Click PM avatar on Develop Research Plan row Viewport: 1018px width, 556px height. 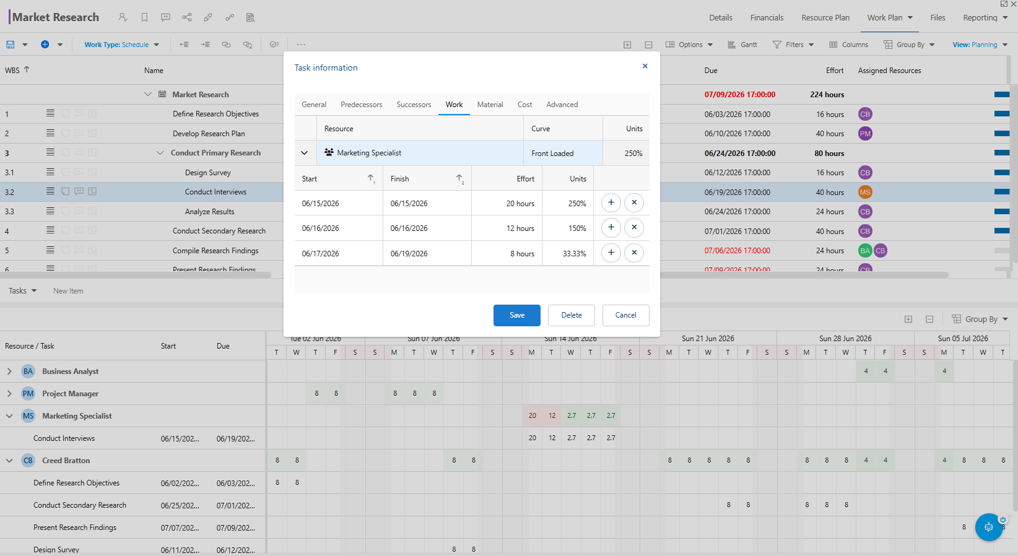click(865, 134)
